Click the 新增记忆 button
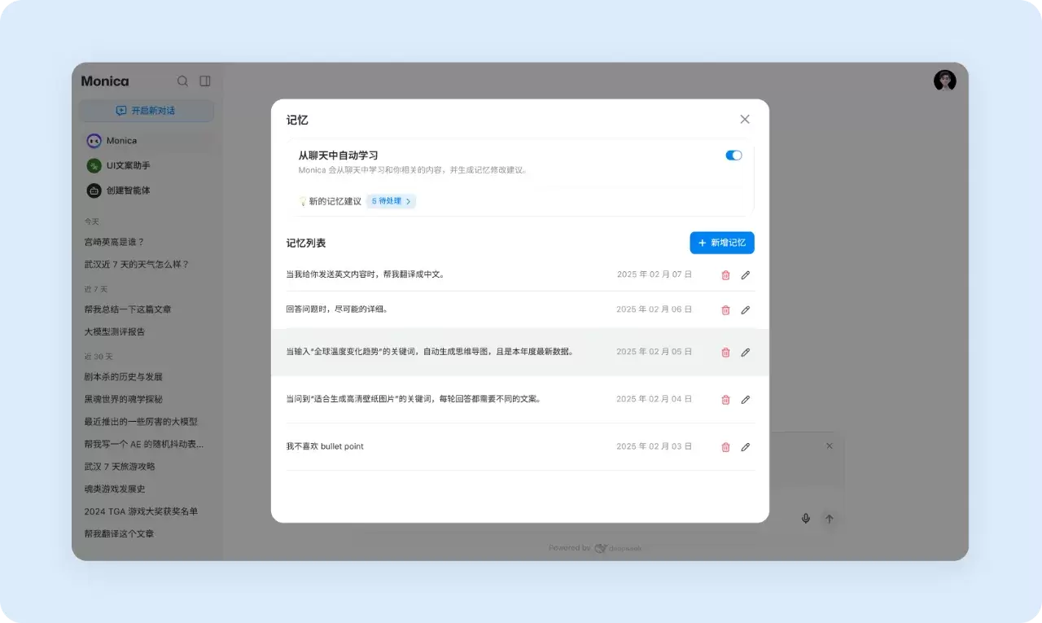 click(722, 243)
